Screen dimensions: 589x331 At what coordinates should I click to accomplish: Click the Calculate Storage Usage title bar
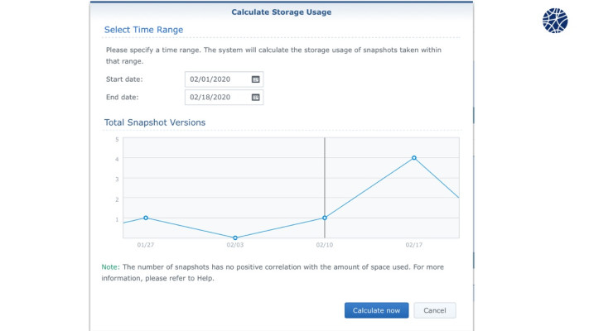[282, 12]
